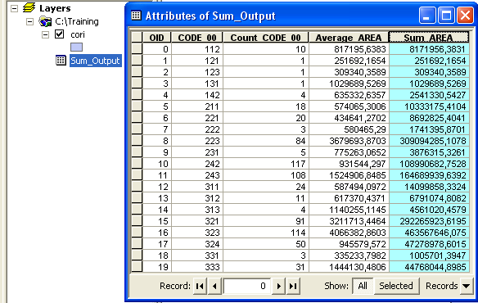Image resolution: width=478 pixels, height=303 pixels.
Task: Toggle the cori layer visibility checkbox
Action: (x=60, y=34)
